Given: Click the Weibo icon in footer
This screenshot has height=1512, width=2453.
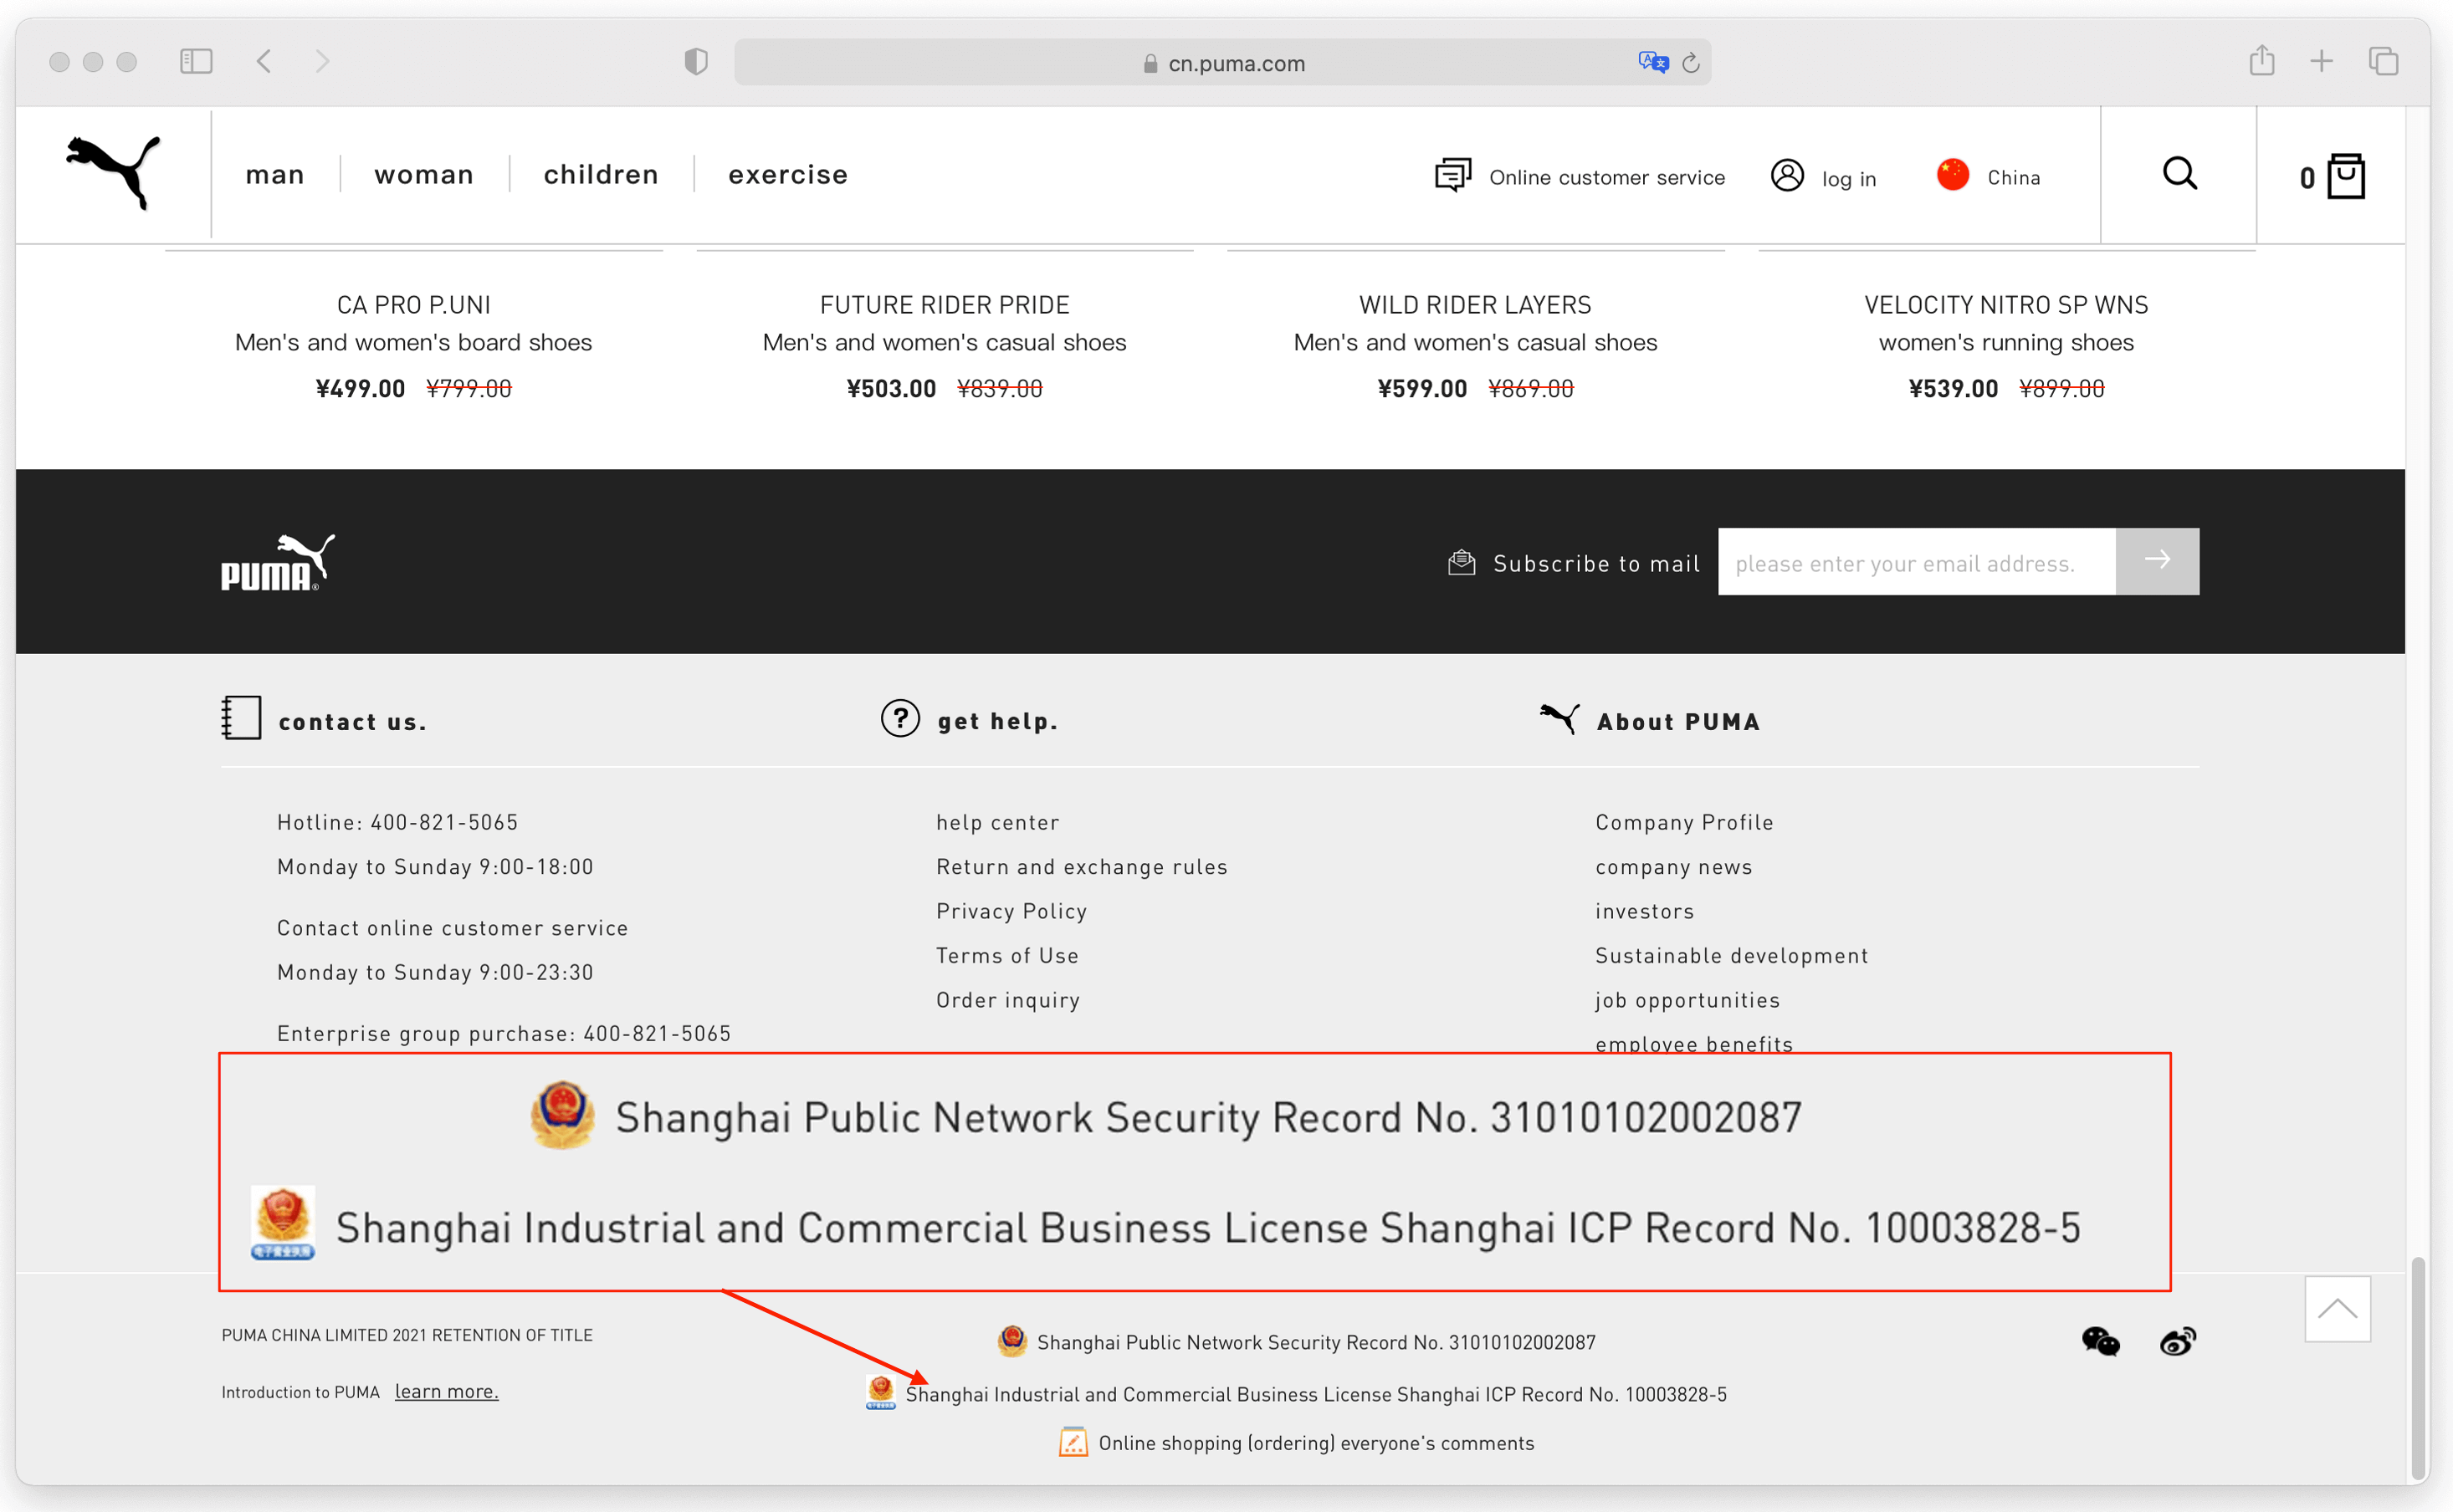Looking at the screenshot, I should tap(2177, 1341).
